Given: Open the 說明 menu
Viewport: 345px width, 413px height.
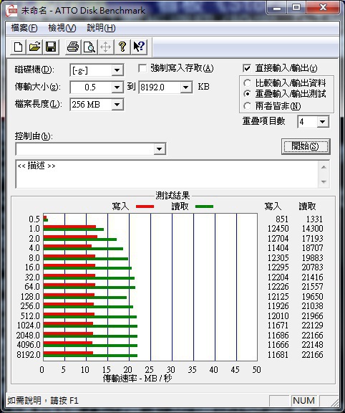Looking at the screenshot, I should coord(101,28).
